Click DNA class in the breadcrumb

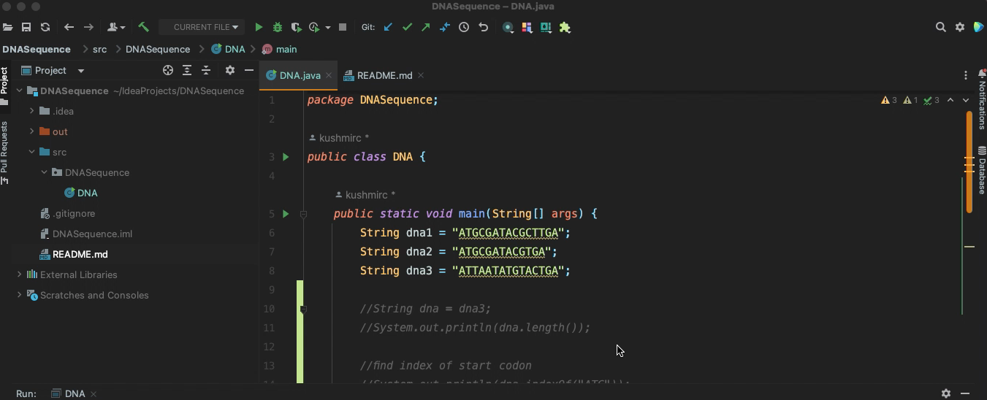(x=228, y=49)
